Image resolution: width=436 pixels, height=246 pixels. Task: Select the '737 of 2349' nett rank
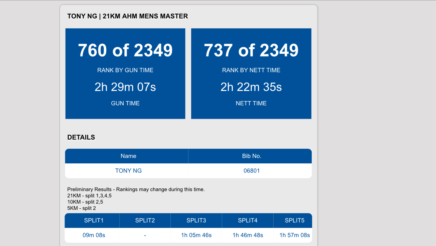[x=251, y=50]
